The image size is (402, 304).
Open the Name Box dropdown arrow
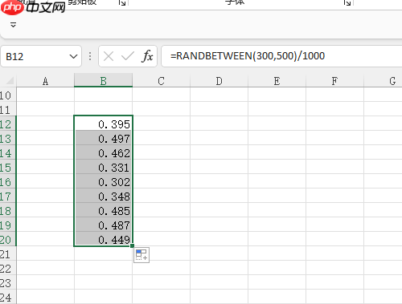[x=73, y=56]
